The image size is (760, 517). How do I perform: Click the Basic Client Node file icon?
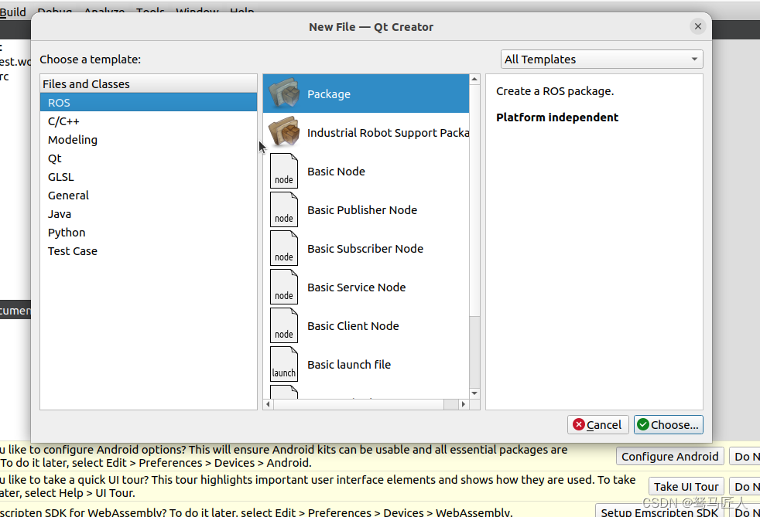click(x=284, y=326)
